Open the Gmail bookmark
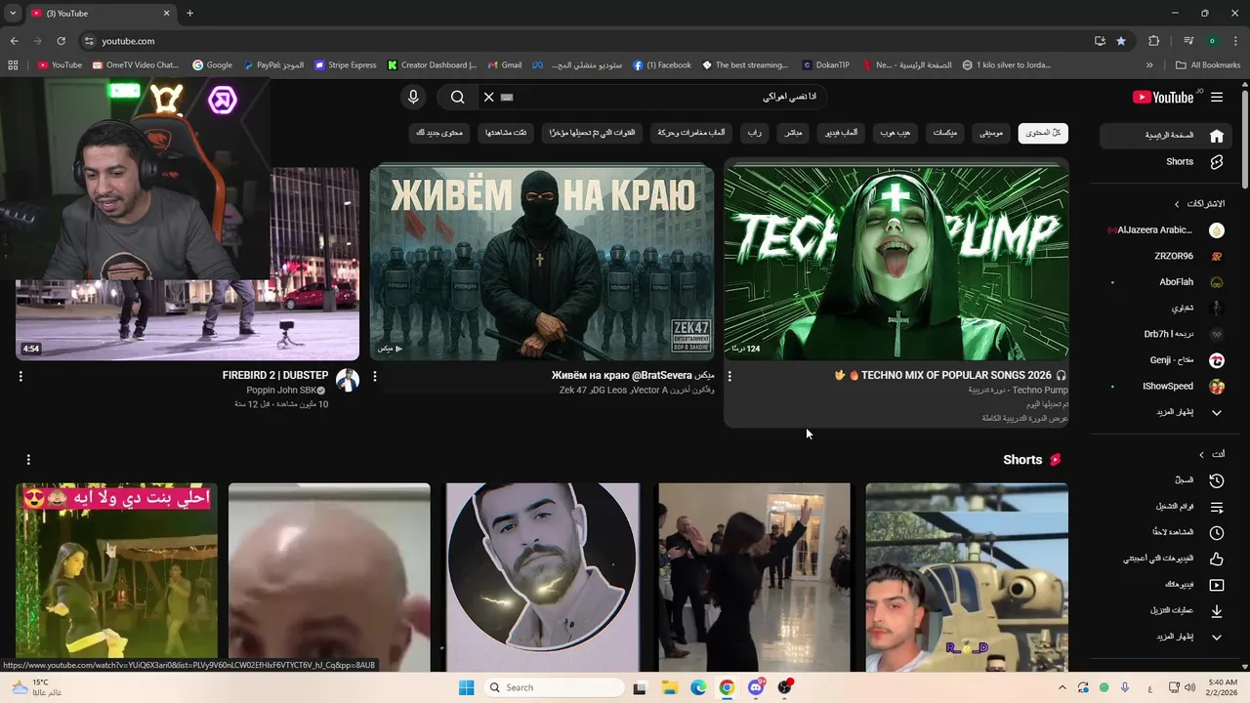The height and width of the screenshot is (703, 1250). pyautogui.click(x=505, y=65)
